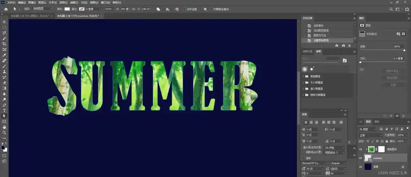Create new snapshot using camera icon

(x=343, y=46)
